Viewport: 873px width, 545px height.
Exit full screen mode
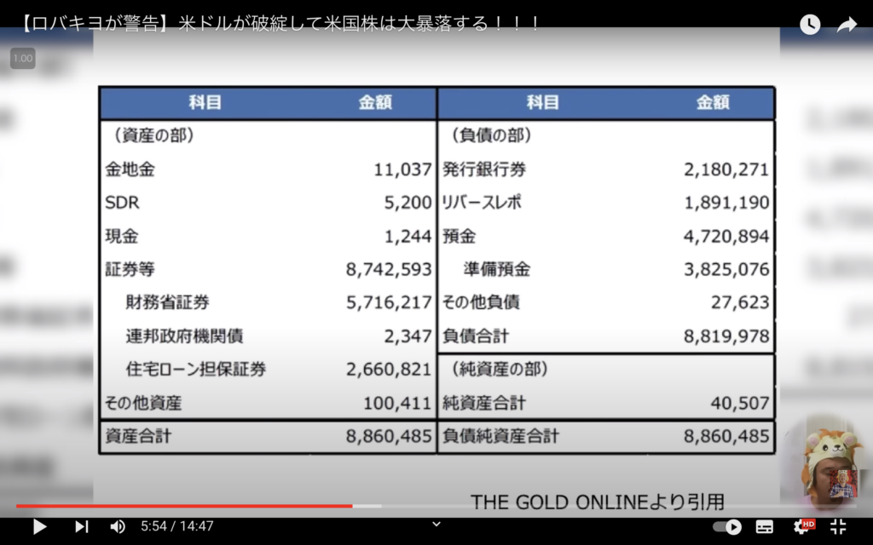point(838,526)
